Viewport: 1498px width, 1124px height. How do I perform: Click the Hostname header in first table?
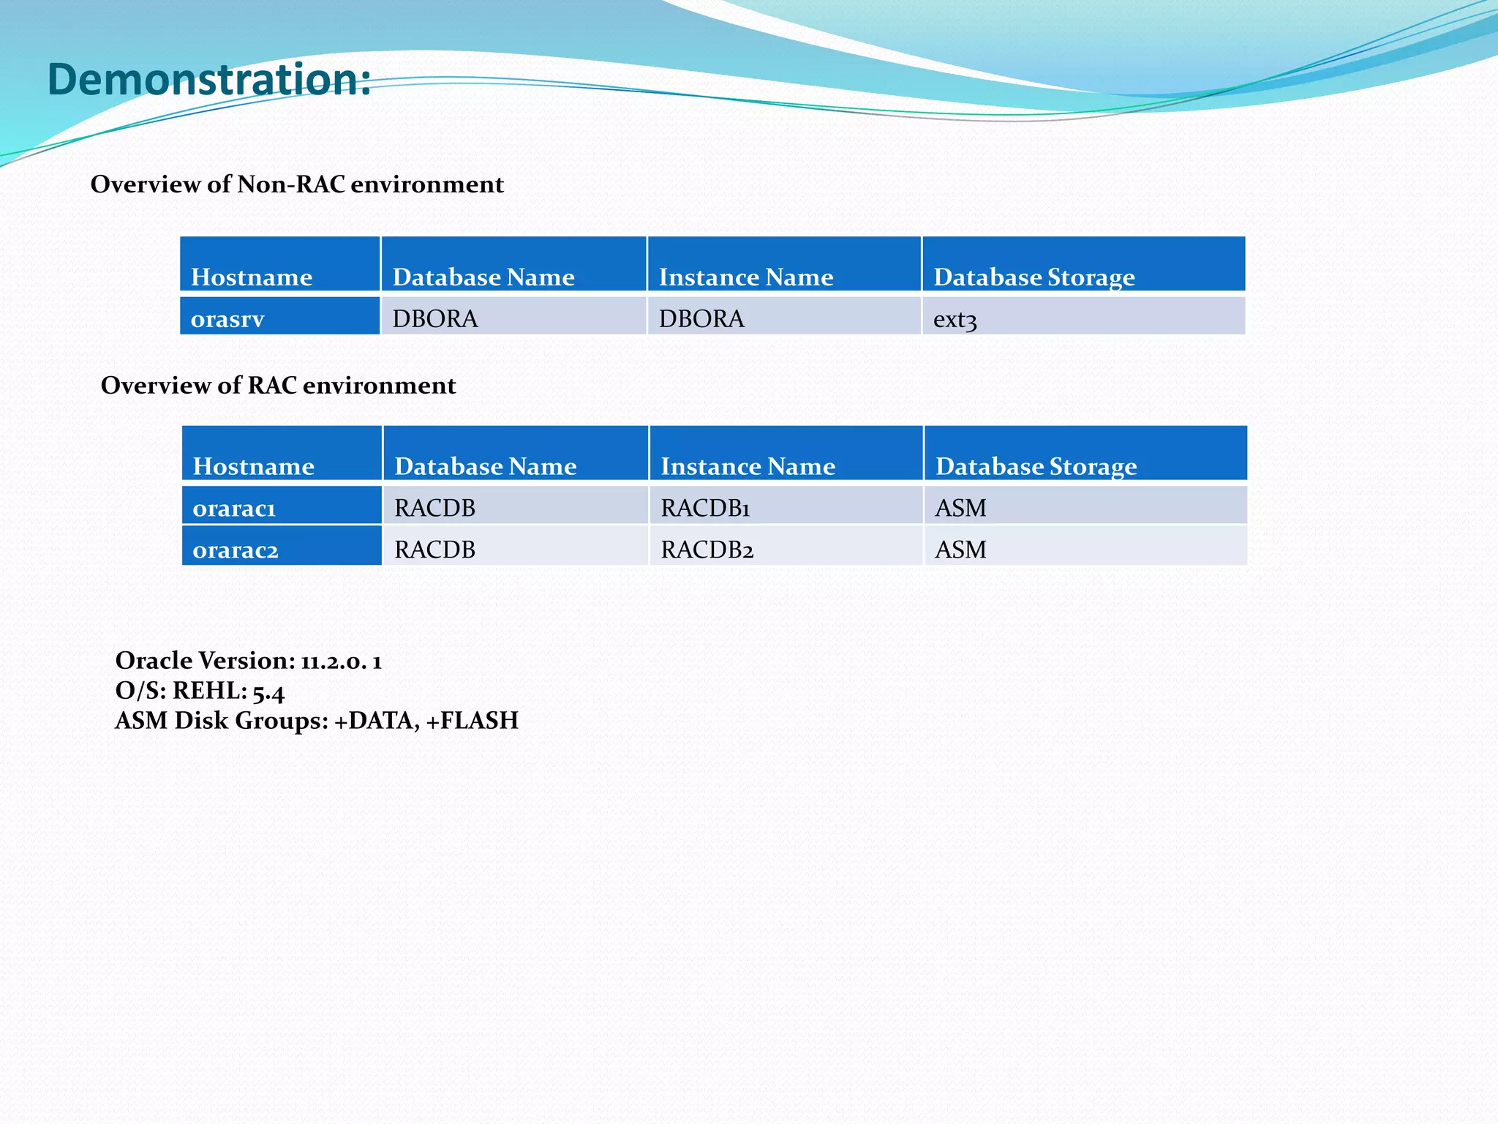click(x=252, y=277)
